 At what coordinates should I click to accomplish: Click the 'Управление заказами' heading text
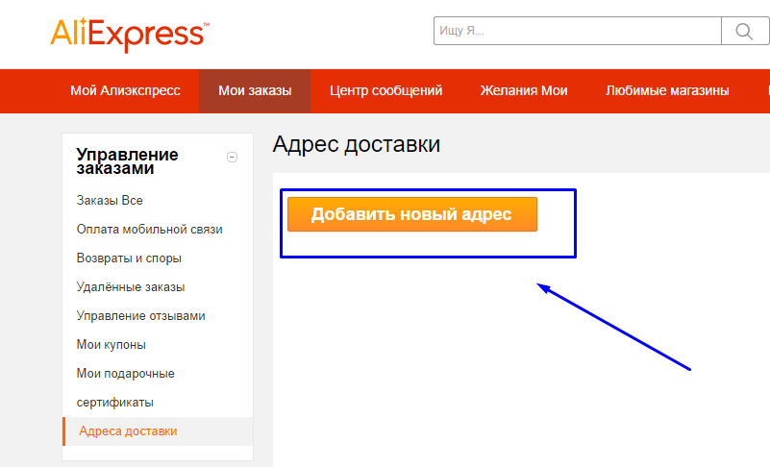(x=127, y=161)
